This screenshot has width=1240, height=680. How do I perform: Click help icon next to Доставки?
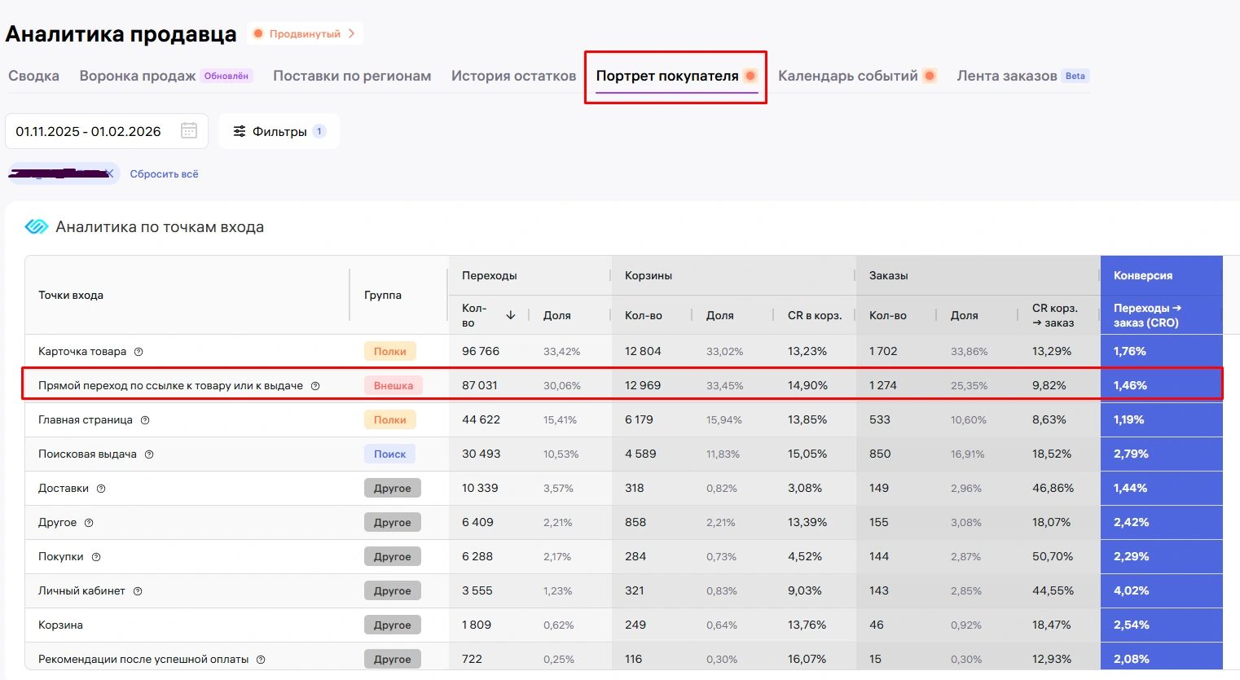[x=101, y=489]
